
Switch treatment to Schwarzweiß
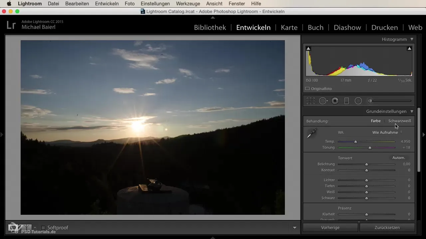pos(399,121)
